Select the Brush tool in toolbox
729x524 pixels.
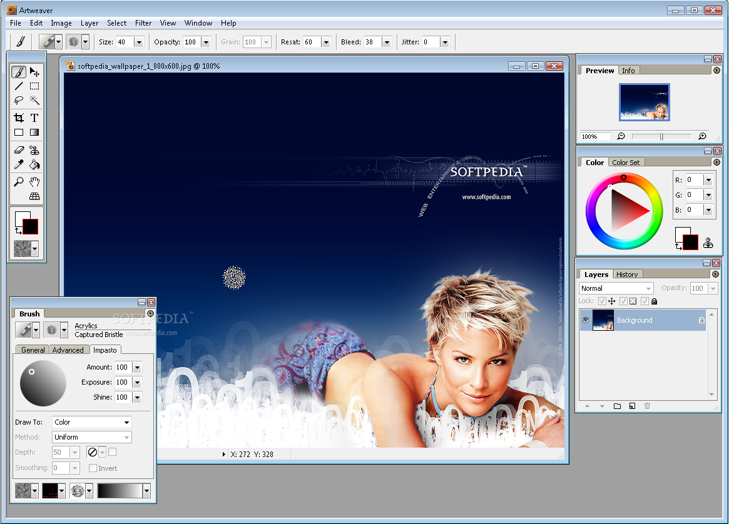tap(19, 72)
